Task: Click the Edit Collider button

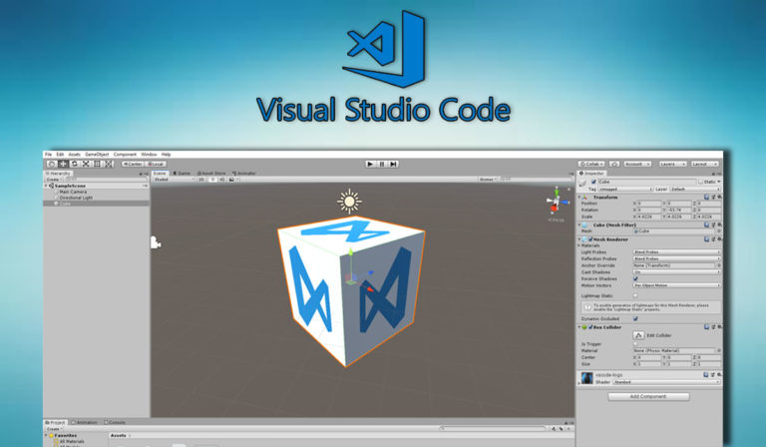Action: [x=638, y=335]
